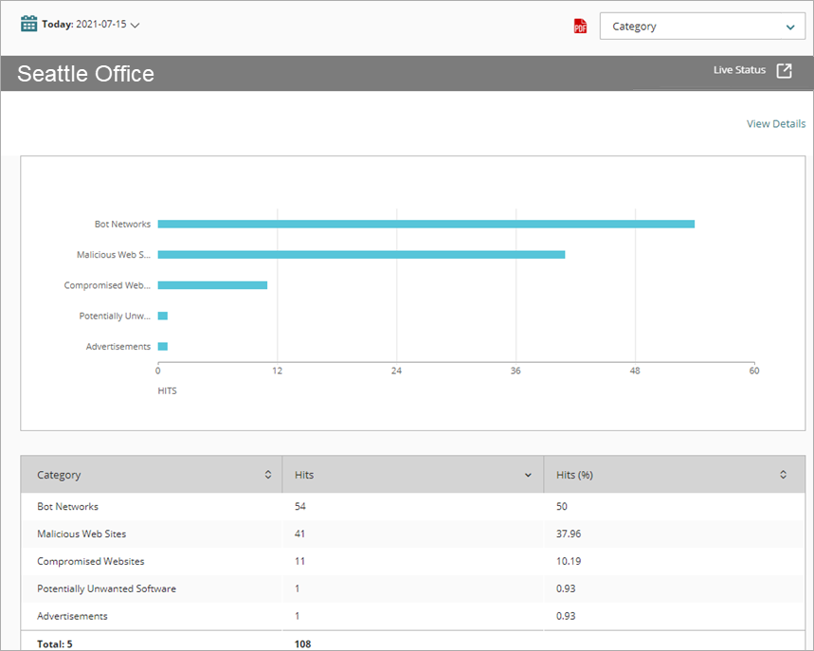Open View Details
The image size is (814, 651).
pyautogui.click(x=775, y=123)
